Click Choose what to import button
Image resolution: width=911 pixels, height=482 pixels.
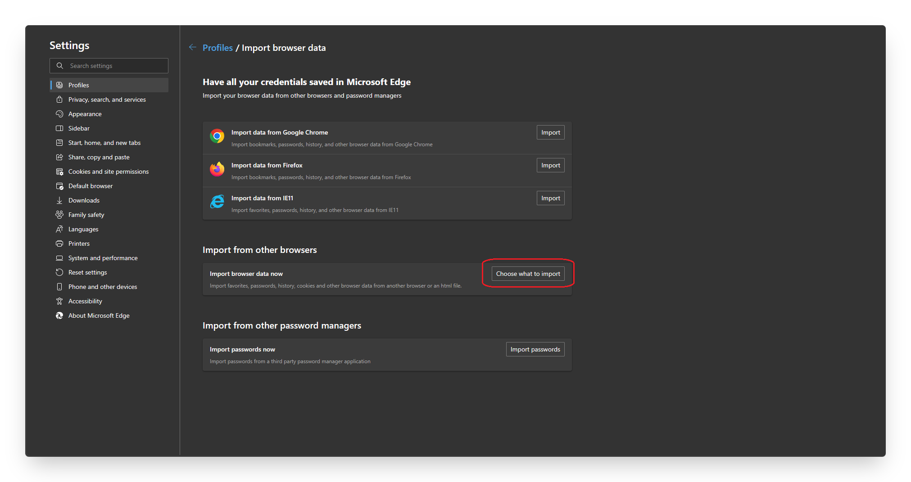click(528, 274)
